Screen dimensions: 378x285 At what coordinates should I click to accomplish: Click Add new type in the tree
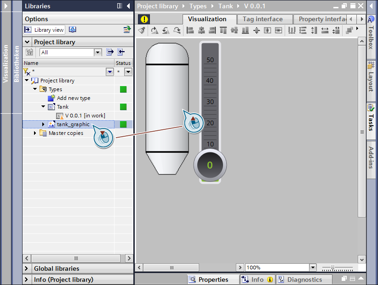(x=73, y=98)
